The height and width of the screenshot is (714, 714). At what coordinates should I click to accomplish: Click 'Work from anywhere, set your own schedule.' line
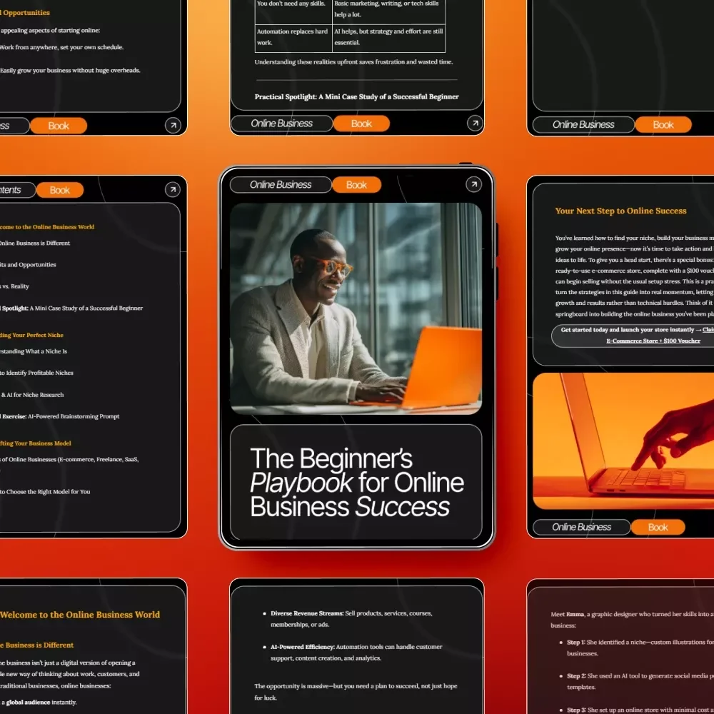(61, 47)
